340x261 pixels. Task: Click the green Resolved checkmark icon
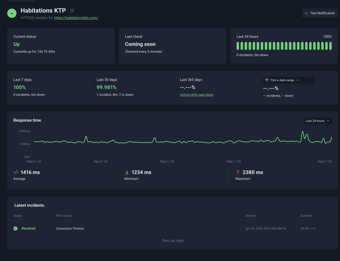pyautogui.click(x=15, y=229)
